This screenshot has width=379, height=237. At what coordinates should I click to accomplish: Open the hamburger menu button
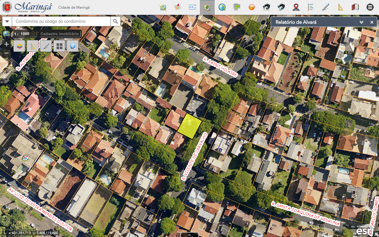(370, 7)
